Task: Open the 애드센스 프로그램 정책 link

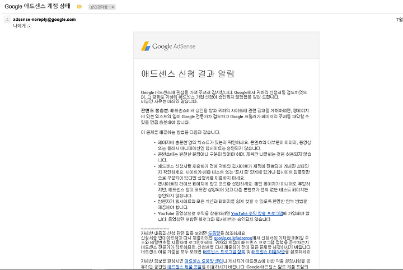Action: pyautogui.click(x=224, y=252)
